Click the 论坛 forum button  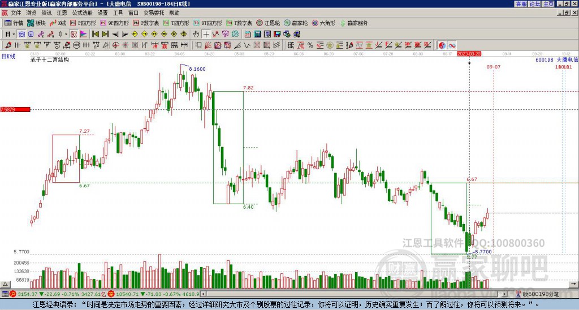534,4
